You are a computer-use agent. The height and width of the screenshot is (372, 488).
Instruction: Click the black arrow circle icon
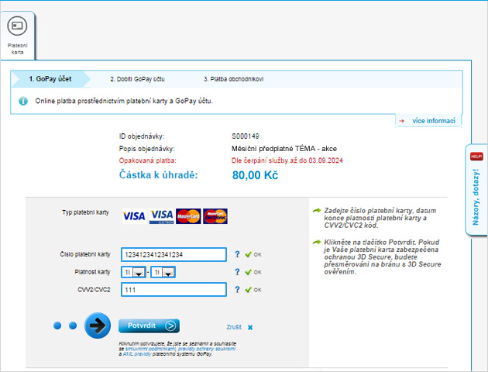coord(98,326)
